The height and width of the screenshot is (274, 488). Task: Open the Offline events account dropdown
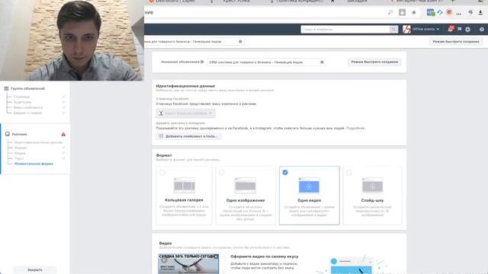click(x=425, y=29)
